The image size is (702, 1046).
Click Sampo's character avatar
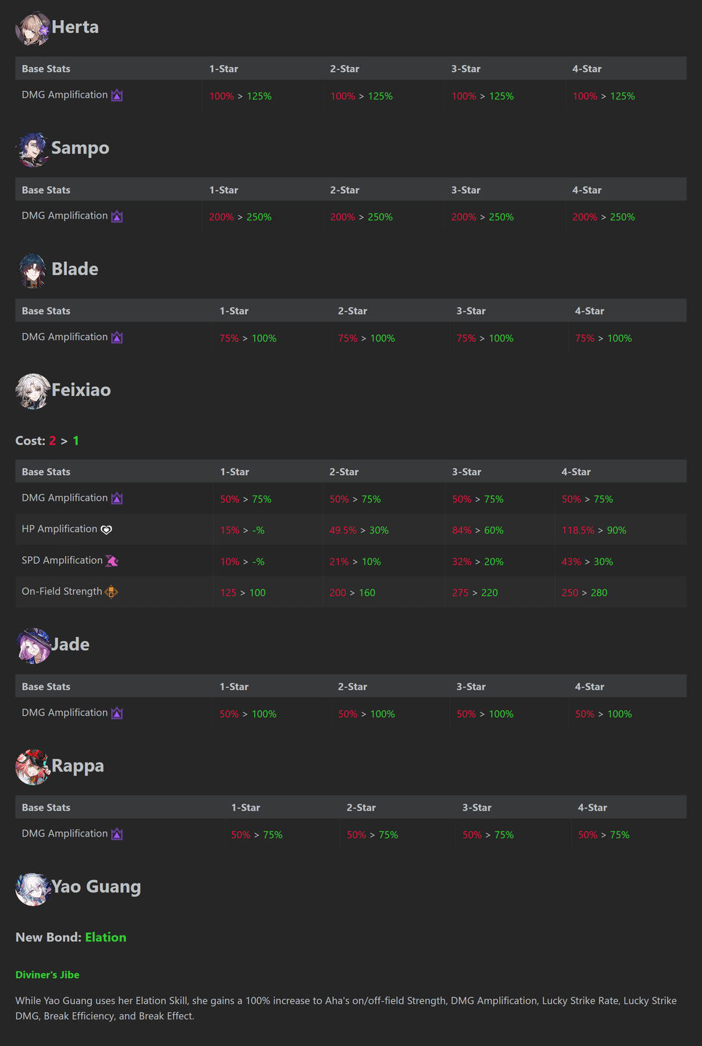coord(32,150)
